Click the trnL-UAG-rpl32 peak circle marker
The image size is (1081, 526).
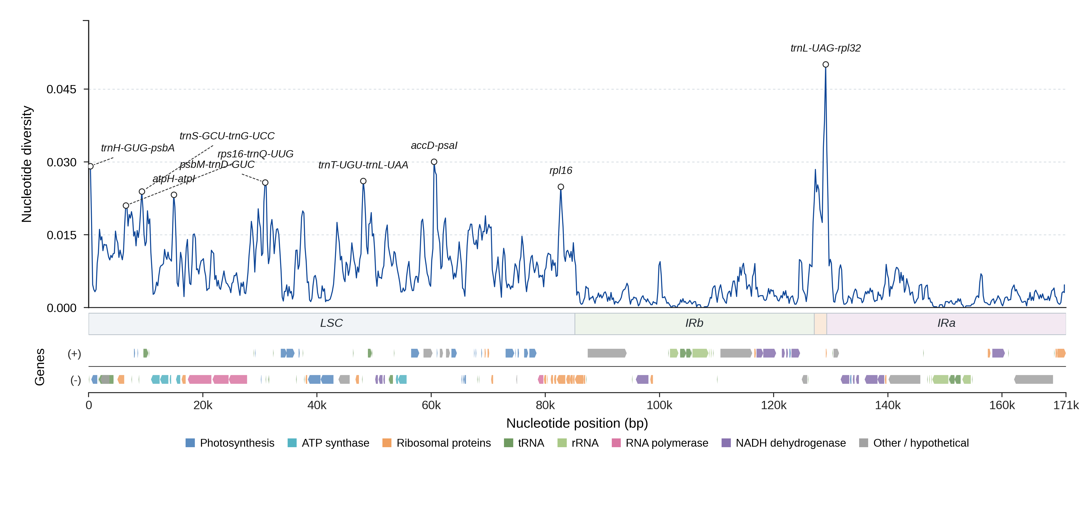click(x=825, y=65)
